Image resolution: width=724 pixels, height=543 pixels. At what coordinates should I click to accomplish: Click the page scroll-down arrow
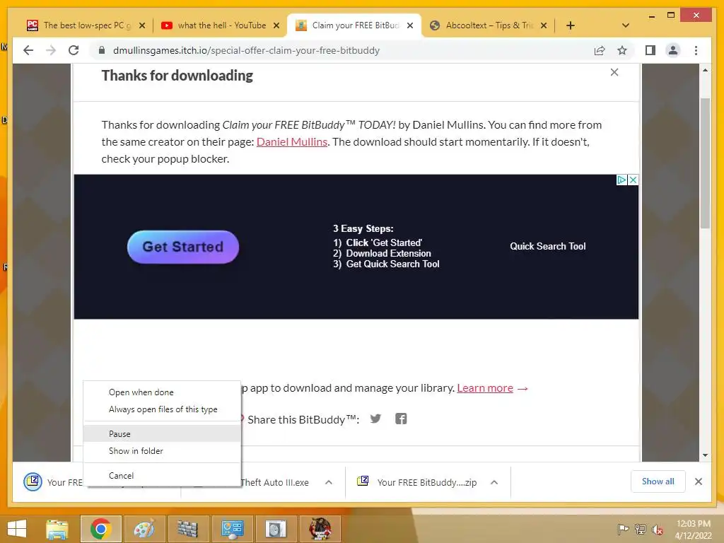(705, 455)
